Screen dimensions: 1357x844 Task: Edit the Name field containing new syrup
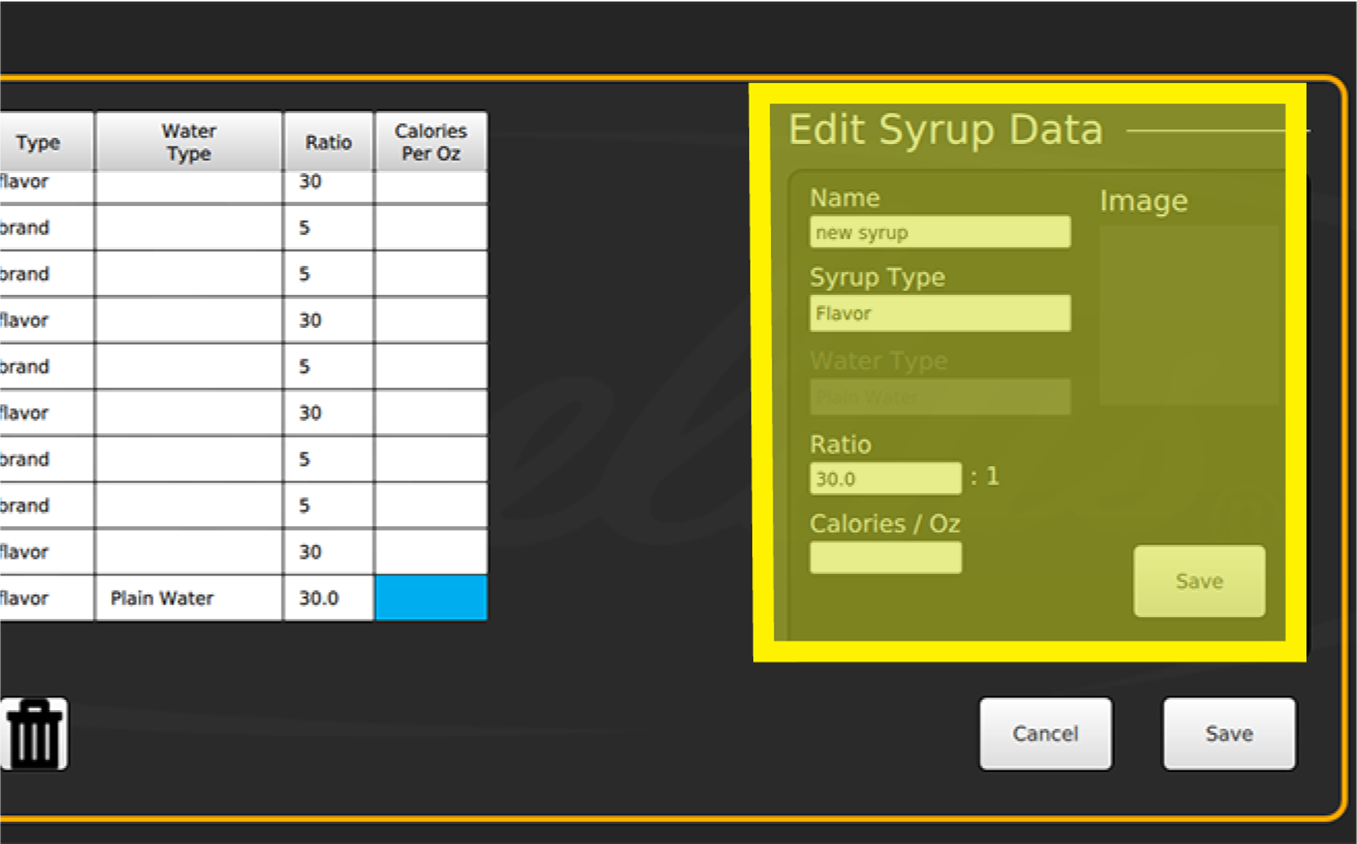[940, 232]
